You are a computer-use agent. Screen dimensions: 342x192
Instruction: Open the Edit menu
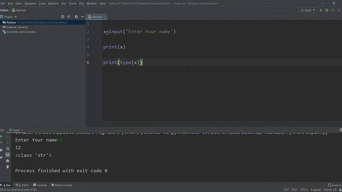tap(10, 4)
